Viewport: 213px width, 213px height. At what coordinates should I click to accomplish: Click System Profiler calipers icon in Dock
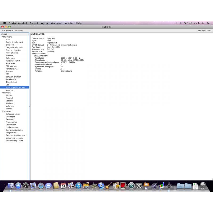[x=169, y=186]
